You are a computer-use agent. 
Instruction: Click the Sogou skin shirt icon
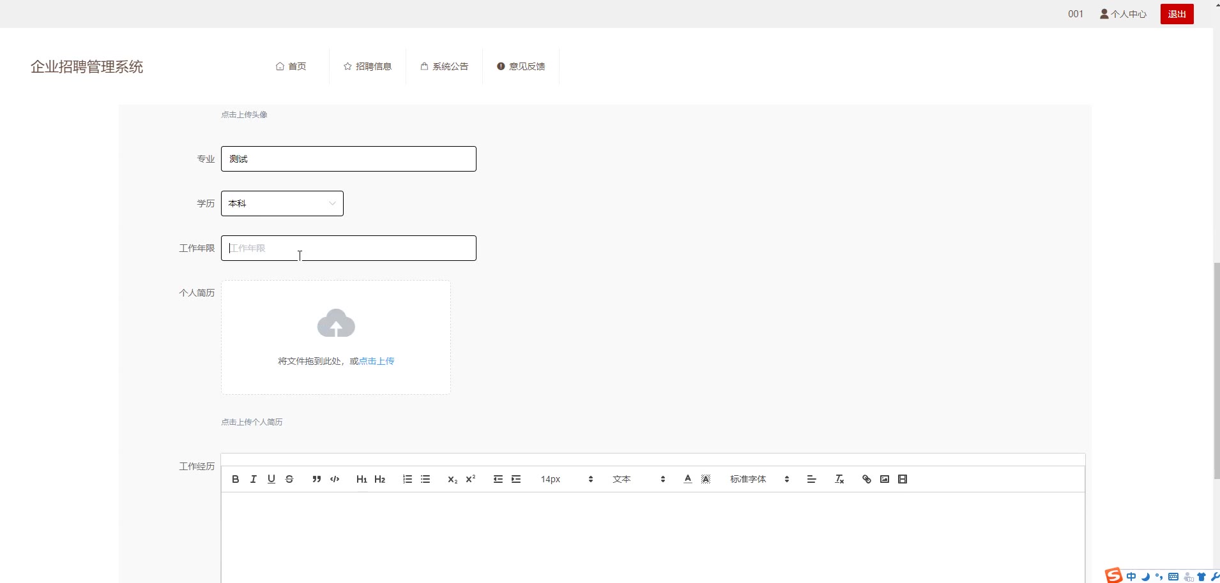(x=1201, y=577)
